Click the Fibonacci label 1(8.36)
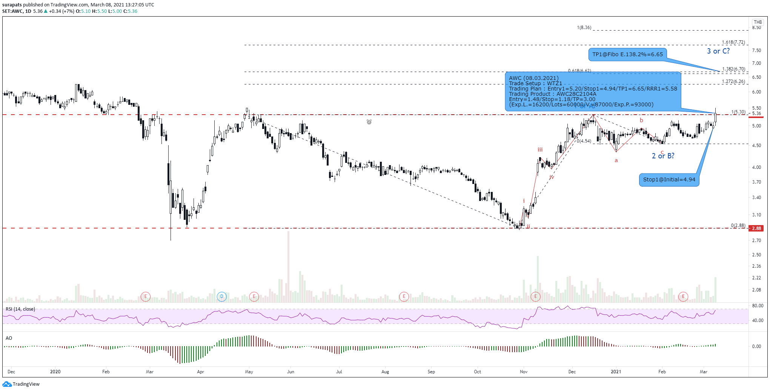Image resolution: width=770 pixels, height=391 pixels. 584,28
